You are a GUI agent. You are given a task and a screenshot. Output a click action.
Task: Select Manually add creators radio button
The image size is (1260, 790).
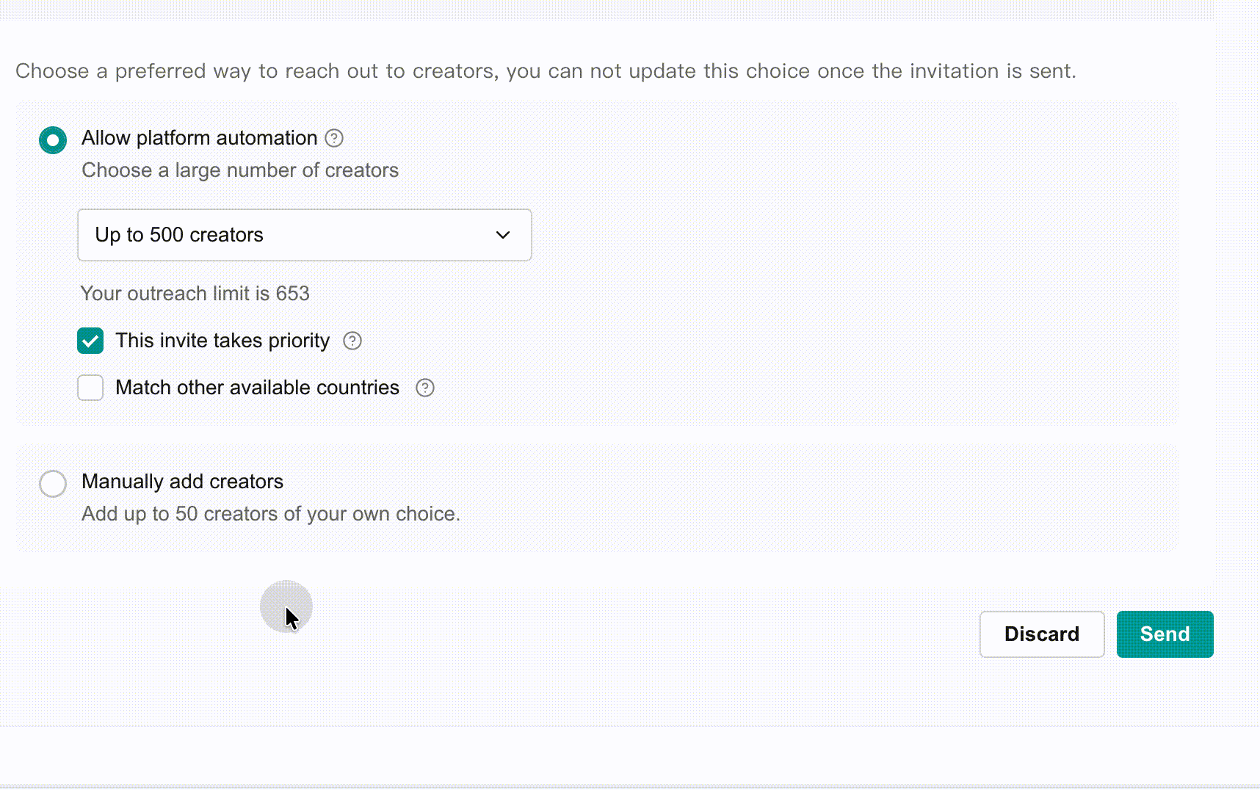[53, 484]
